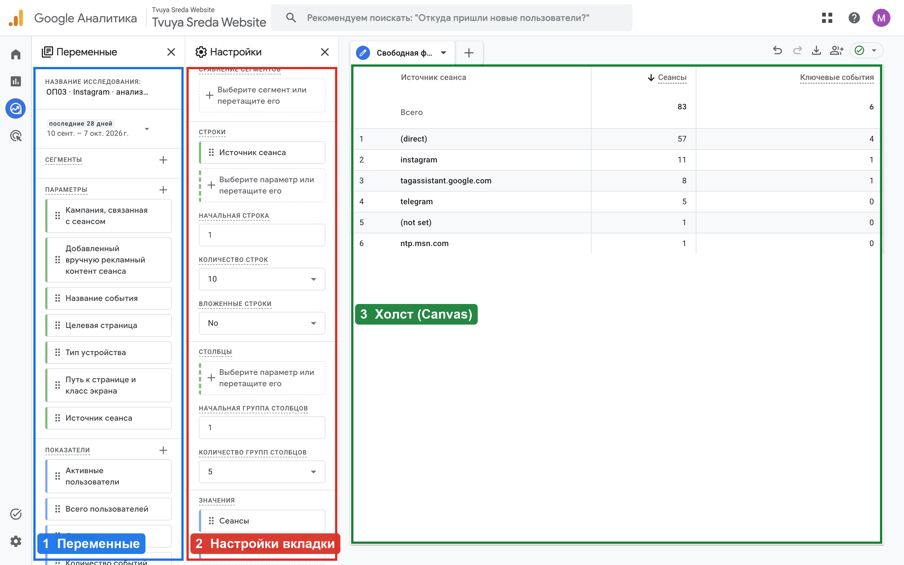This screenshot has height=565, width=904.
Task: Open the Home icon in left sidebar
Action: 16,55
